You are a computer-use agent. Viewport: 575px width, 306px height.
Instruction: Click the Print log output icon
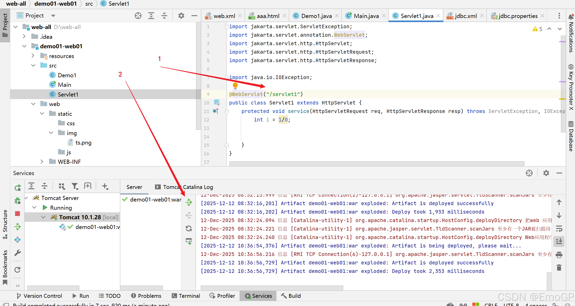click(x=559, y=255)
